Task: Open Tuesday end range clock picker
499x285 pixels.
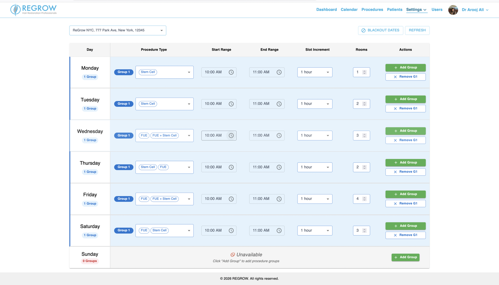Action: coord(279,104)
